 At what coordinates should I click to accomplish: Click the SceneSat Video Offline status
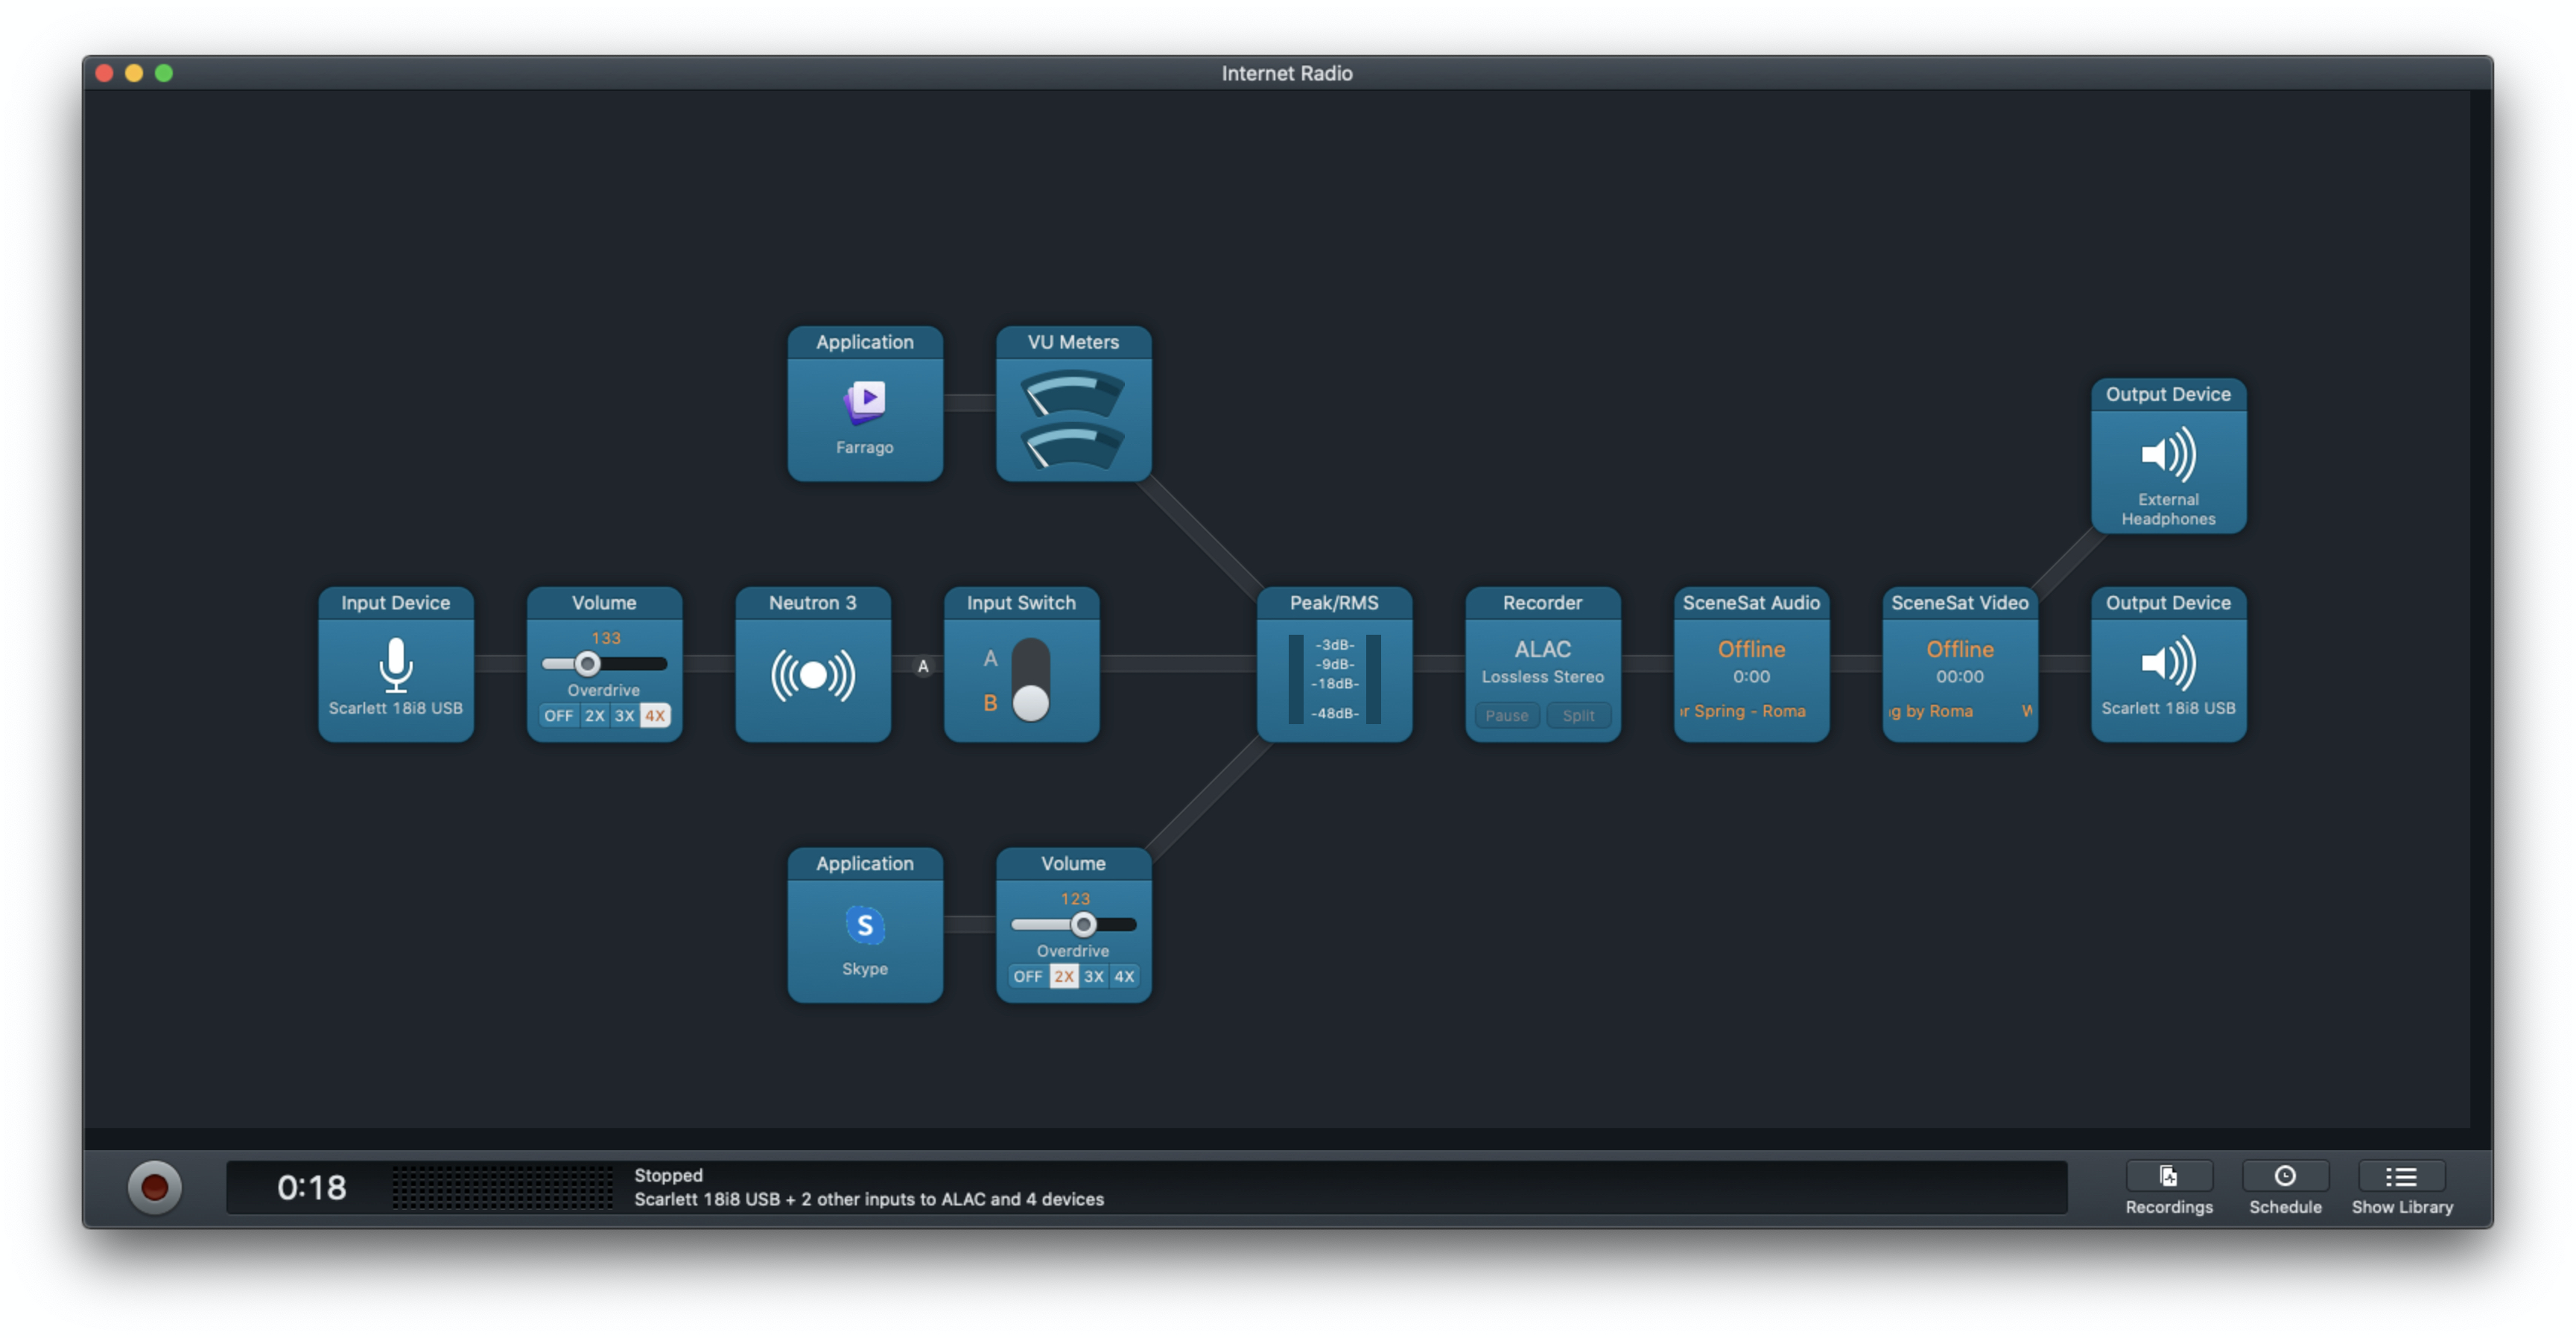tap(1959, 650)
